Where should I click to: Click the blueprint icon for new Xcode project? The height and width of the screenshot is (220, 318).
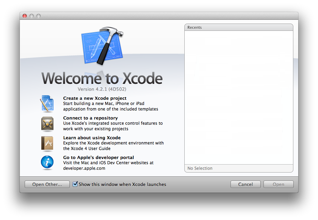(47, 104)
